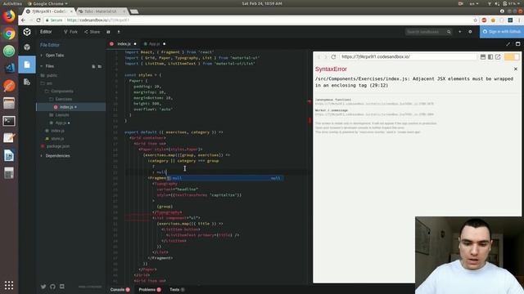Collapse the src folder in file tree

(x=49, y=83)
